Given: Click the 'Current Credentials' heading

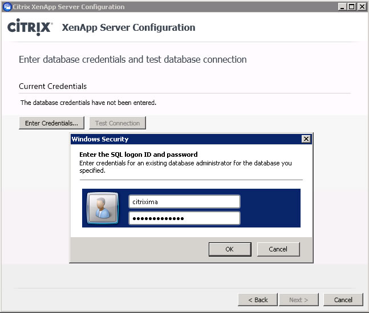Looking at the screenshot, I should 52,86.
